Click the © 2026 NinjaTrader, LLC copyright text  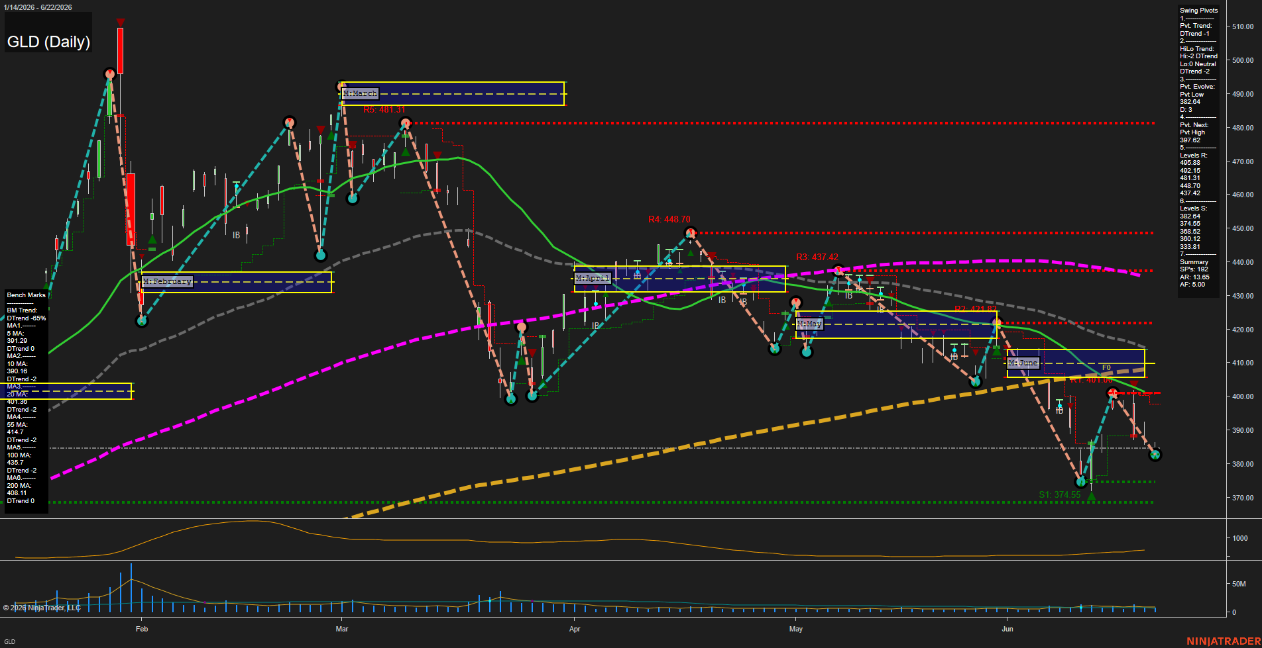pyautogui.click(x=42, y=608)
